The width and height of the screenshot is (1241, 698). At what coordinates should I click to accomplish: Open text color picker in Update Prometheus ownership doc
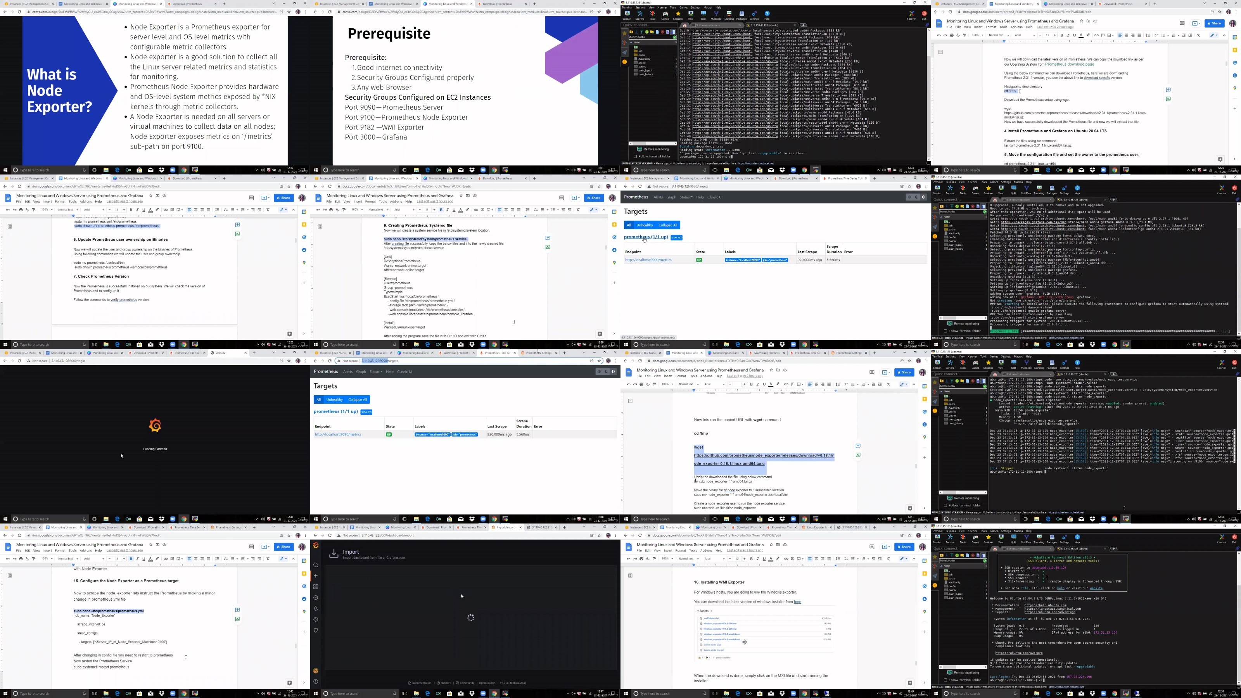[x=150, y=209]
